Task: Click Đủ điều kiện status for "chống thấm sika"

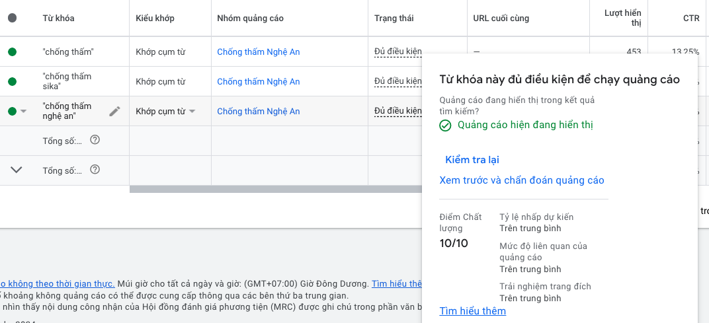Action: click(x=397, y=82)
